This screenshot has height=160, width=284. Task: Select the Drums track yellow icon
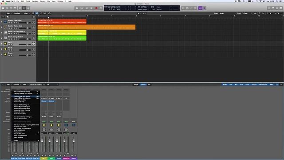pyautogui.click(x=5, y=54)
